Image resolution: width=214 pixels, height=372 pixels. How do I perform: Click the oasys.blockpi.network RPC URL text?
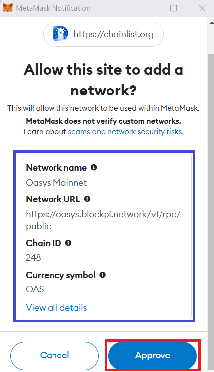[x=104, y=220]
